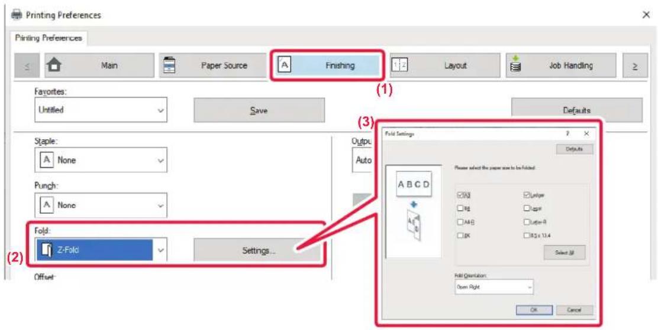Viewport: 658px width, 330px height.
Task: Confirm Fold Settings with OK
Action: 534,311
